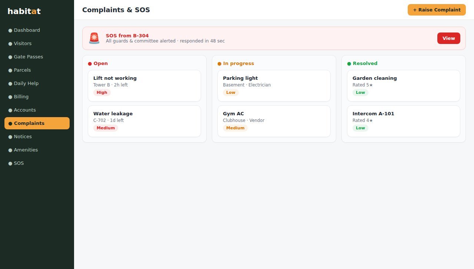Click the Resolved column header

(362, 64)
